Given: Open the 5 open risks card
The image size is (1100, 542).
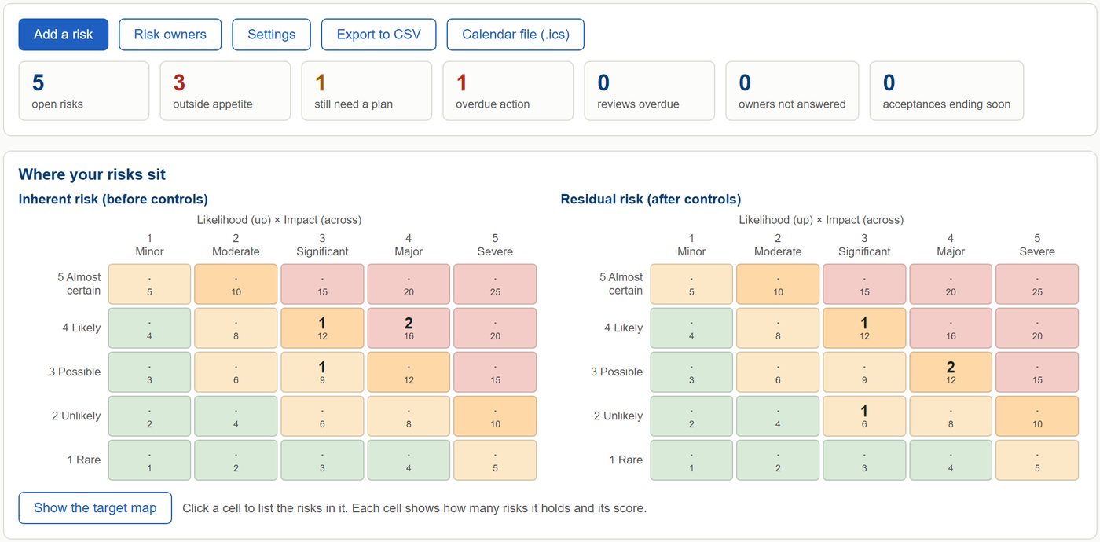Looking at the screenshot, I should (84, 91).
